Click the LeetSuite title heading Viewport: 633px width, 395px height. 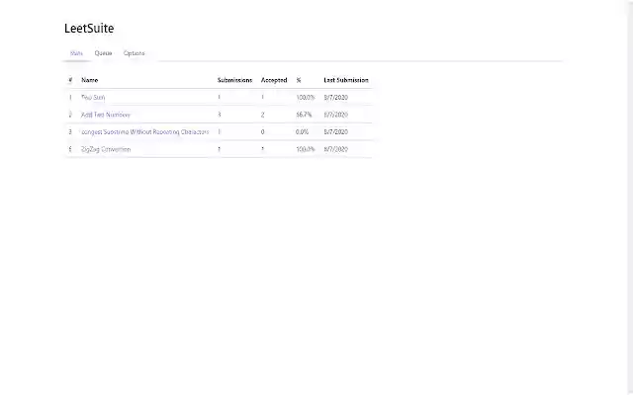click(x=89, y=29)
